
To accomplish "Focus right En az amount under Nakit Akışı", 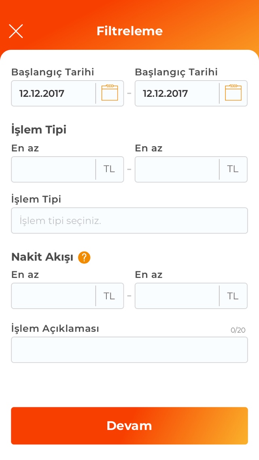I will point(177,296).
